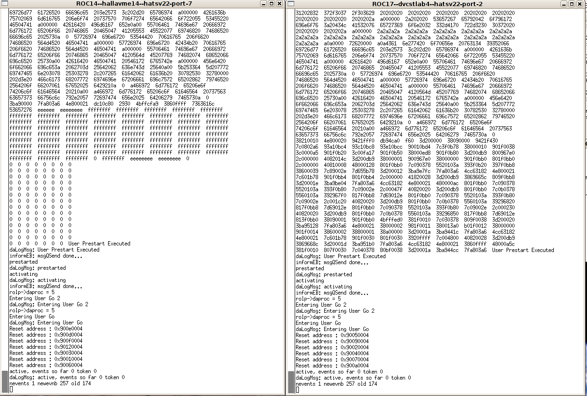Image resolution: width=587 pixels, height=396 pixels.
Task: Click 'daLogMsg: prestarted' line in ROC14 window
Action: (37, 268)
